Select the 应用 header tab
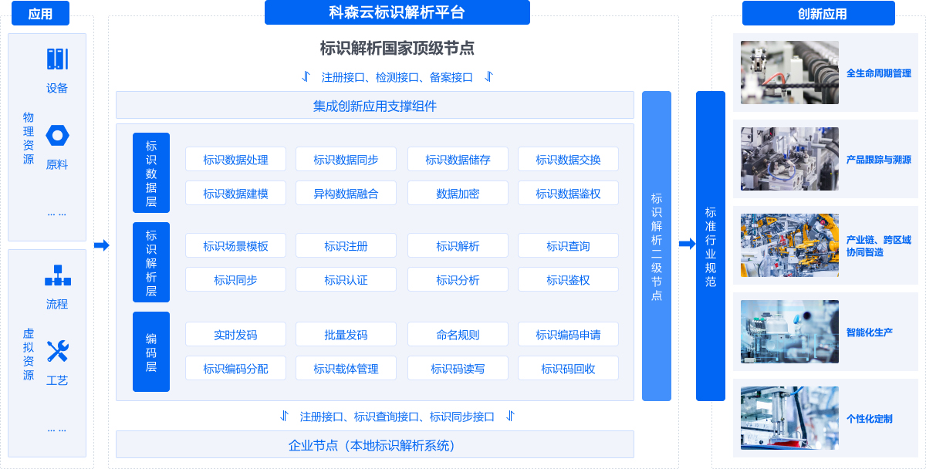 coord(40,13)
